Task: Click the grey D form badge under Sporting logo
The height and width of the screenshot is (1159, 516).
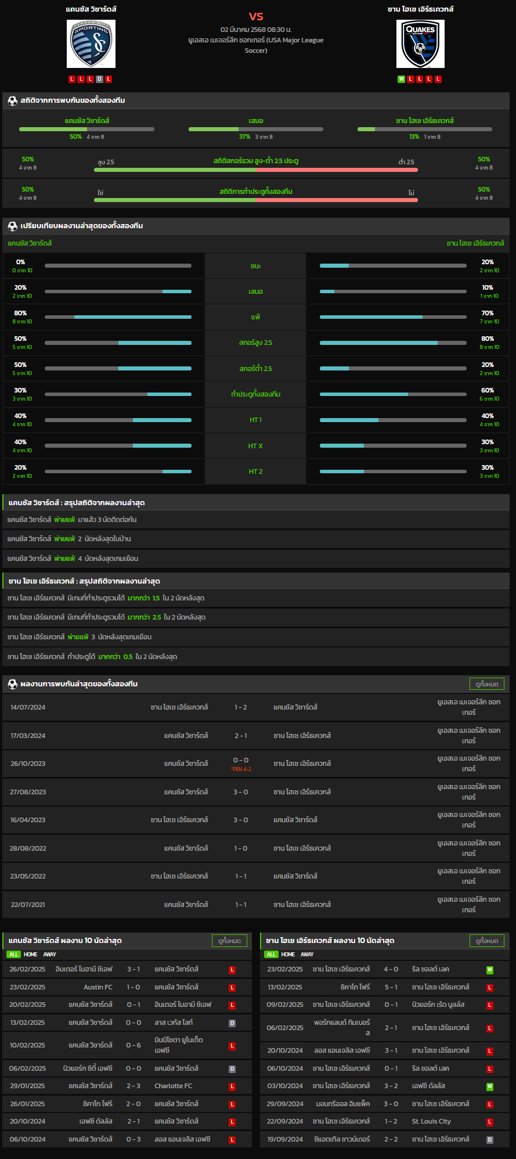Action: (99, 79)
